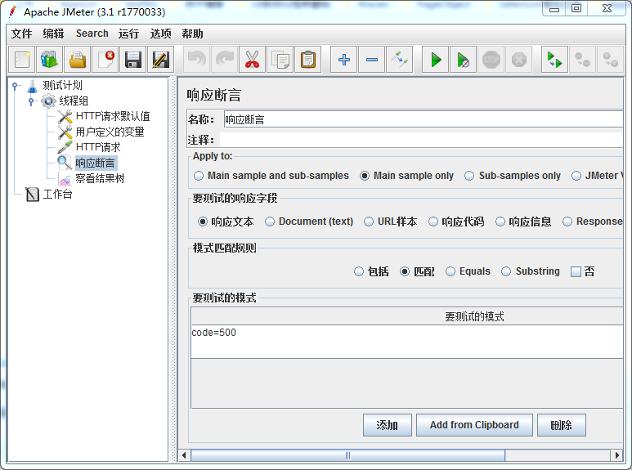Select URL样本 radio button

click(x=391, y=222)
